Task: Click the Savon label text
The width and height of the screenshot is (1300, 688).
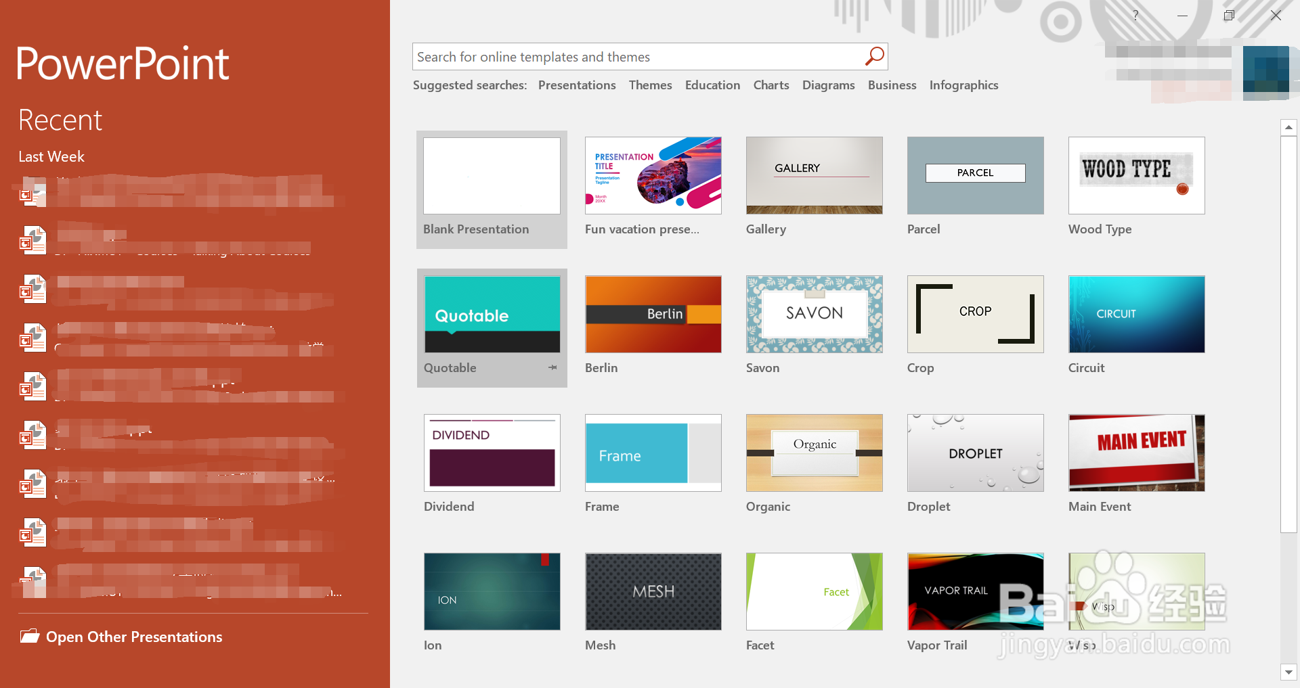Action: click(x=762, y=368)
